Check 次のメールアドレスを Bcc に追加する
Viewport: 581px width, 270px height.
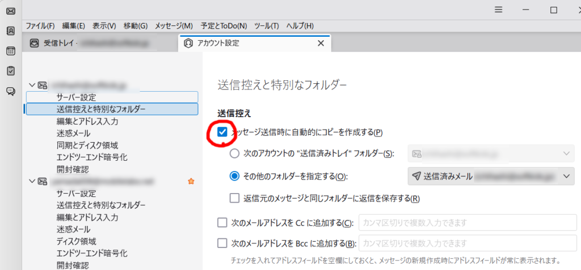pyautogui.click(x=222, y=243)
